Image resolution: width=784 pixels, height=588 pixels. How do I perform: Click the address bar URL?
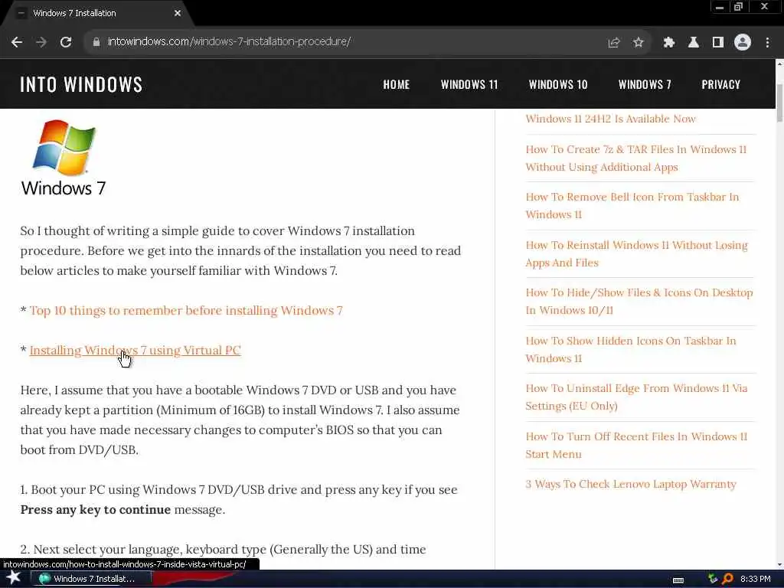229,41
